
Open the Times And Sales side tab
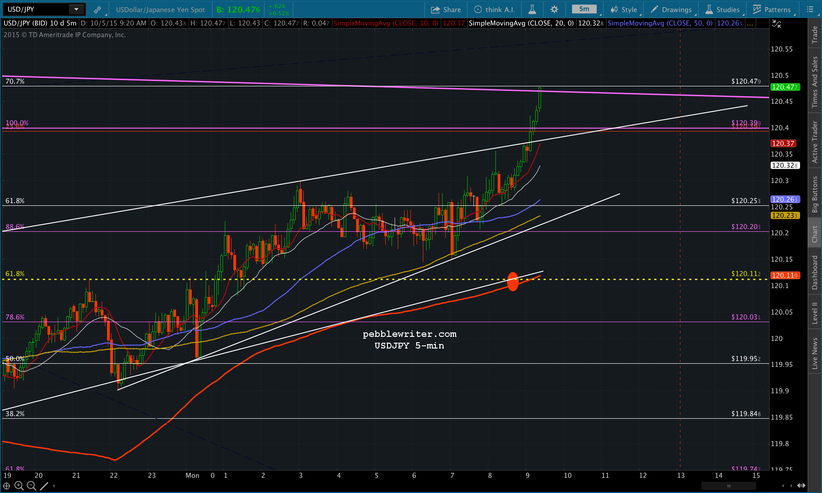coord(815,82)
